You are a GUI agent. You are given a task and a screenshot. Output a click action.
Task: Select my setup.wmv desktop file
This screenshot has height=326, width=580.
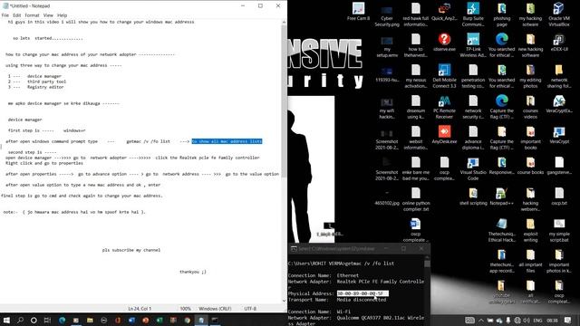[x=387, y=45]
